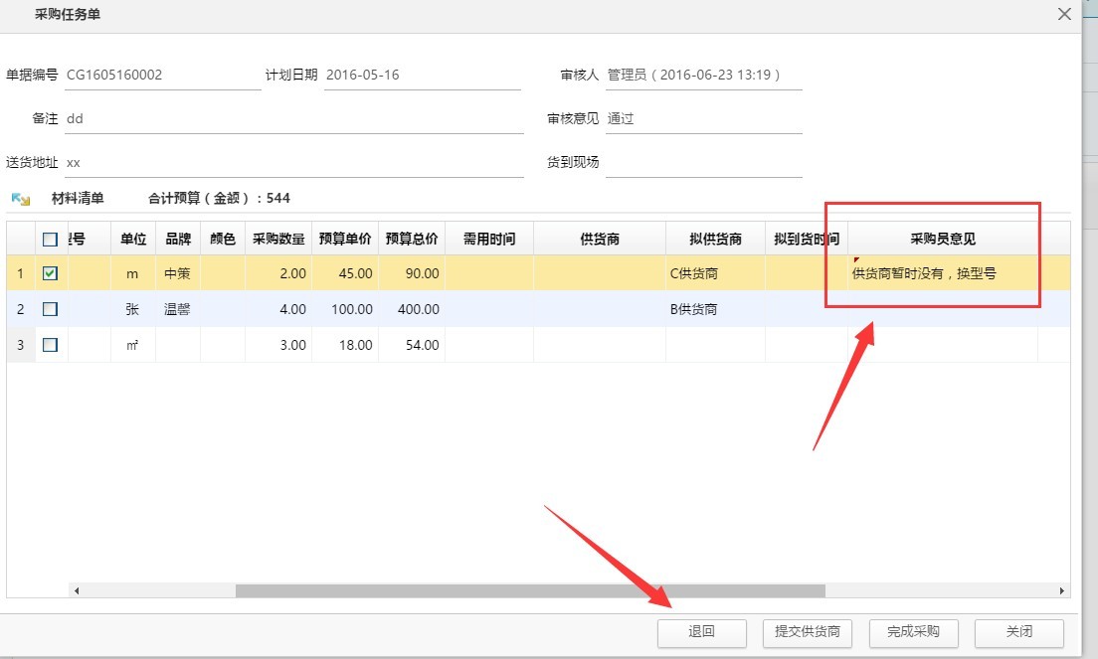Click the 提交供货商 (Submit Supplier) button
The height and width of the screenshot is (659, 1098).
[808, 632]
